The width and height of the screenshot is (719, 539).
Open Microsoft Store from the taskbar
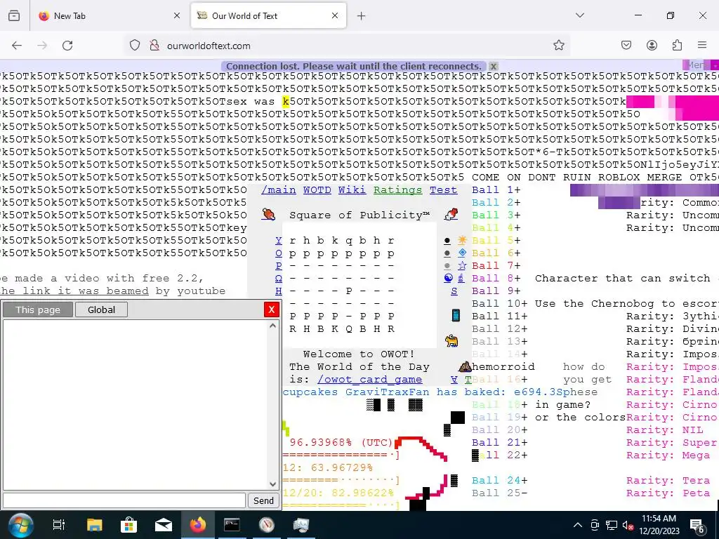(129, 525)
